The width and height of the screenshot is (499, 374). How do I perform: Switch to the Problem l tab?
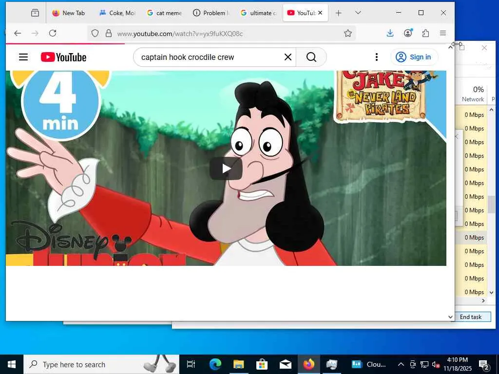211,13
